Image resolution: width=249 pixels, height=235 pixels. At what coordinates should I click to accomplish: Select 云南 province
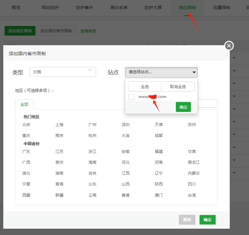(92, 195)
